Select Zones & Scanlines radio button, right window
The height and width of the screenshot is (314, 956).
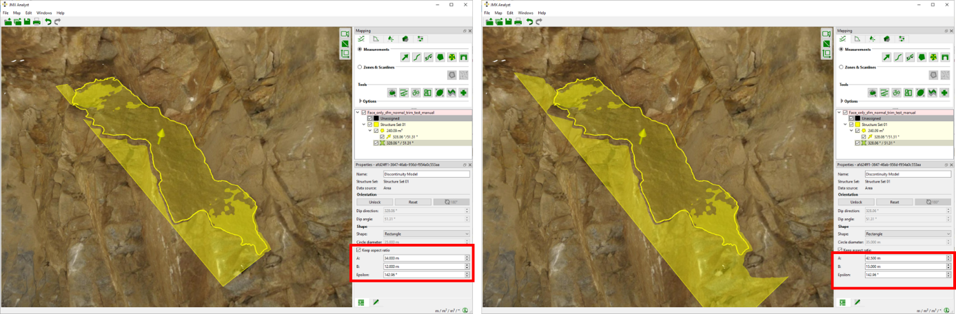(841, 67)
